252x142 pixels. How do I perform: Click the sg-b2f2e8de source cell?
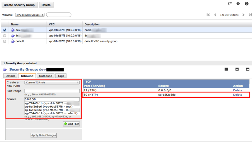pyautogui.click(x=167, y=94)
